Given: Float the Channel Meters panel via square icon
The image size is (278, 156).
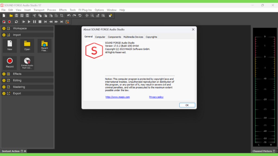Looking at the screenshot, I should coord(274,151).
